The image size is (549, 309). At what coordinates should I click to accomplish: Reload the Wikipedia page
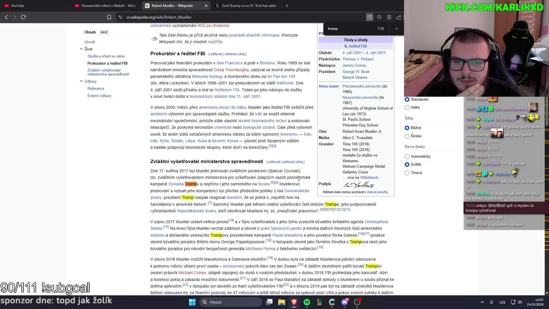(x=23, y=17)
